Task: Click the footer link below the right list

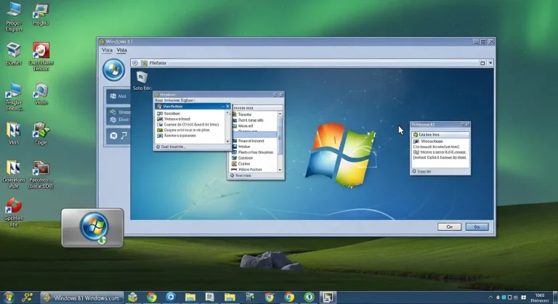Action: (x=243, y=176)
